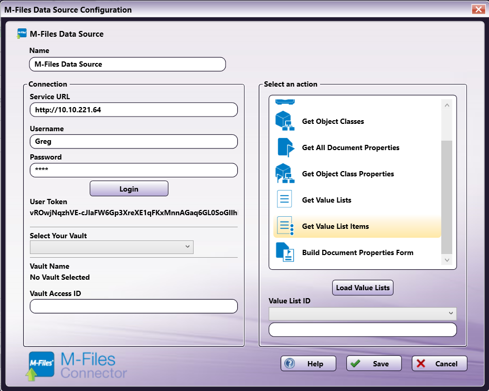Close the configuration dialog window
Screen dimensions: 489x391
(x=478, y=9)
